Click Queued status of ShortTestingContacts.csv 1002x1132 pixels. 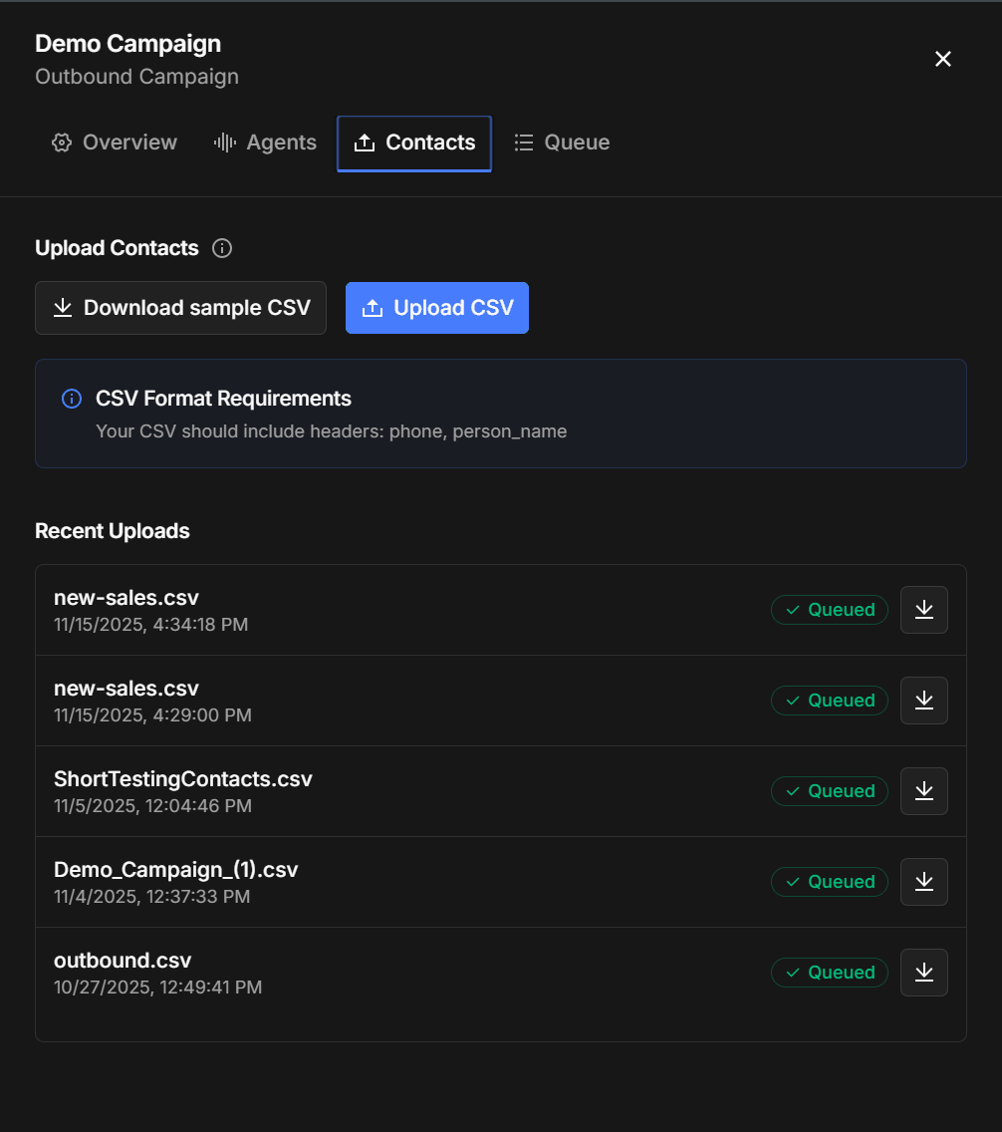830,791
